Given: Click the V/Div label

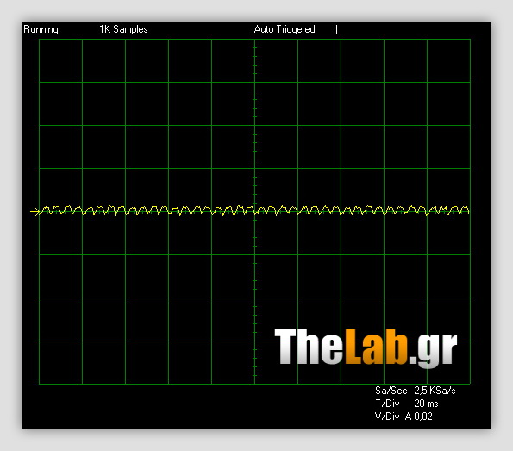Looking at the screenshot, I should pyautogui.click(x=387, y=417).
